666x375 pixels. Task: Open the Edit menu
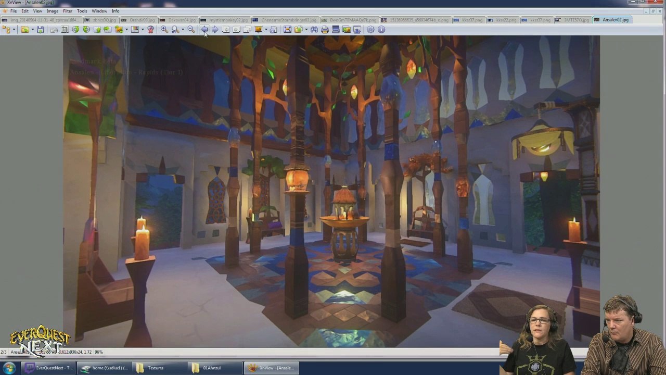[x=25, y=11]
